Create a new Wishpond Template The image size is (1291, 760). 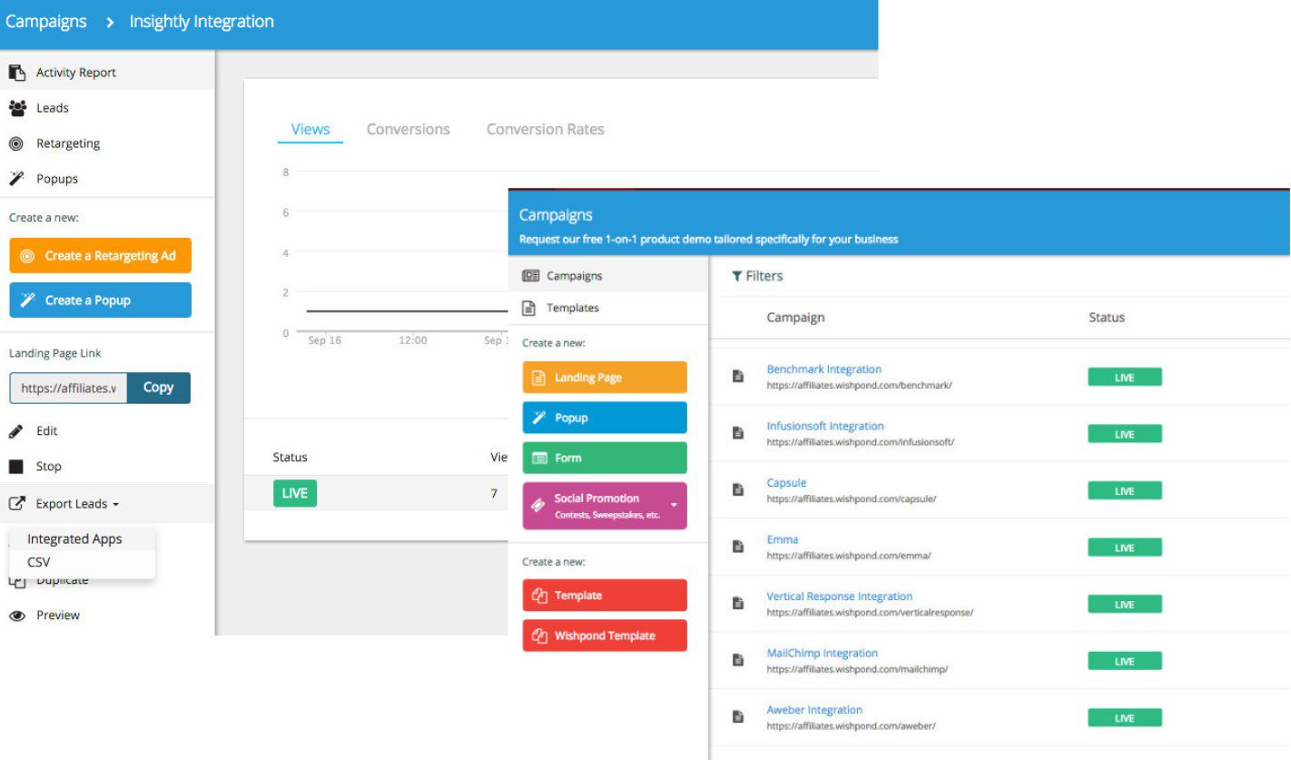(x=605, y=636)
